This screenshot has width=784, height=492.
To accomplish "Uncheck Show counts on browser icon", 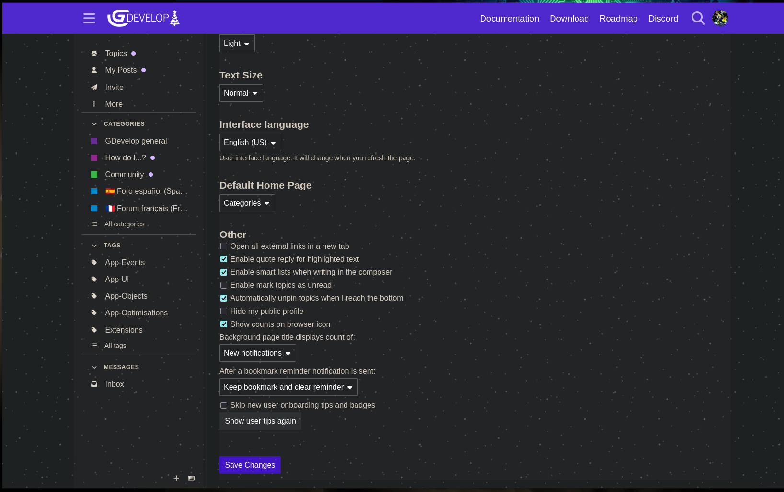I will pos(224,324).
